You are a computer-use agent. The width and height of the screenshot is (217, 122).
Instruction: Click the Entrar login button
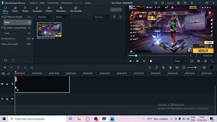coord(170,3)
